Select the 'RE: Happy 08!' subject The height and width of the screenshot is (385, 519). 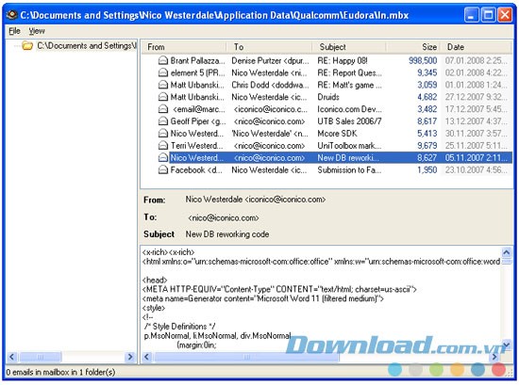(x=343, y=61)
